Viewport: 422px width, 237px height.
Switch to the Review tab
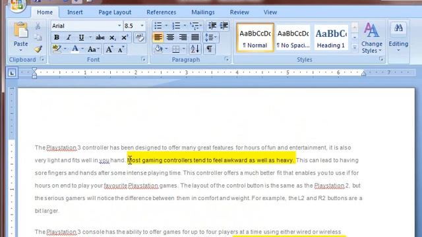(x=239, y=13)
